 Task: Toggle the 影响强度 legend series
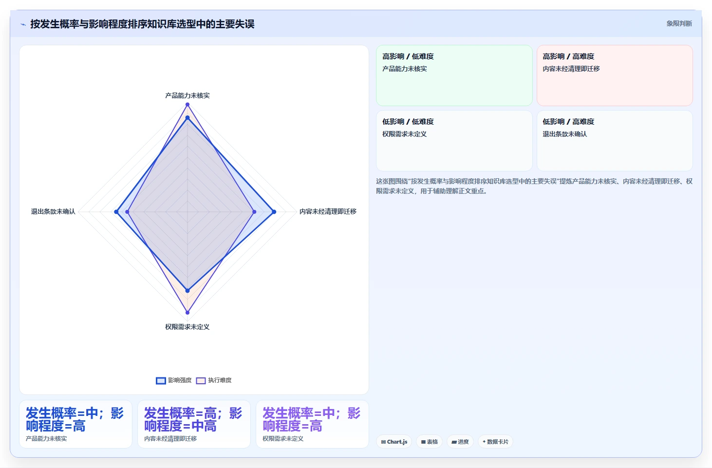click(174, 380)
